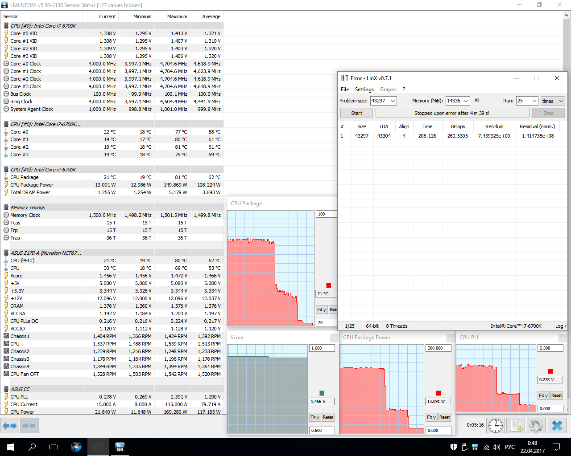This screenshot has height=456, width=571.
Task: Click Fit y in CPU PLL graph
Action: tap(543, 395)
